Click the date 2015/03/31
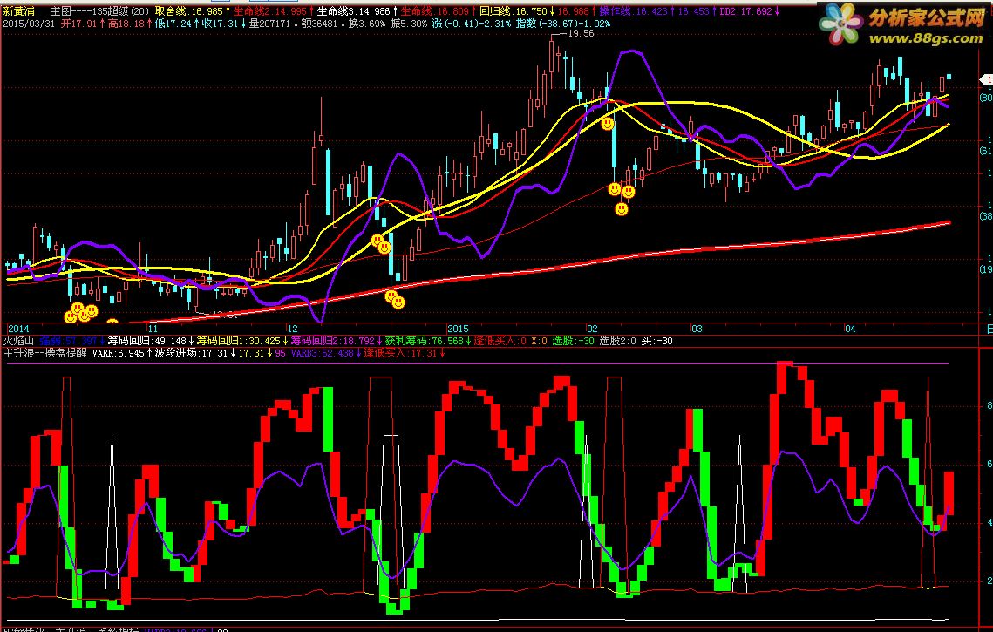993x632 pixels. click(x=29, y=24)
